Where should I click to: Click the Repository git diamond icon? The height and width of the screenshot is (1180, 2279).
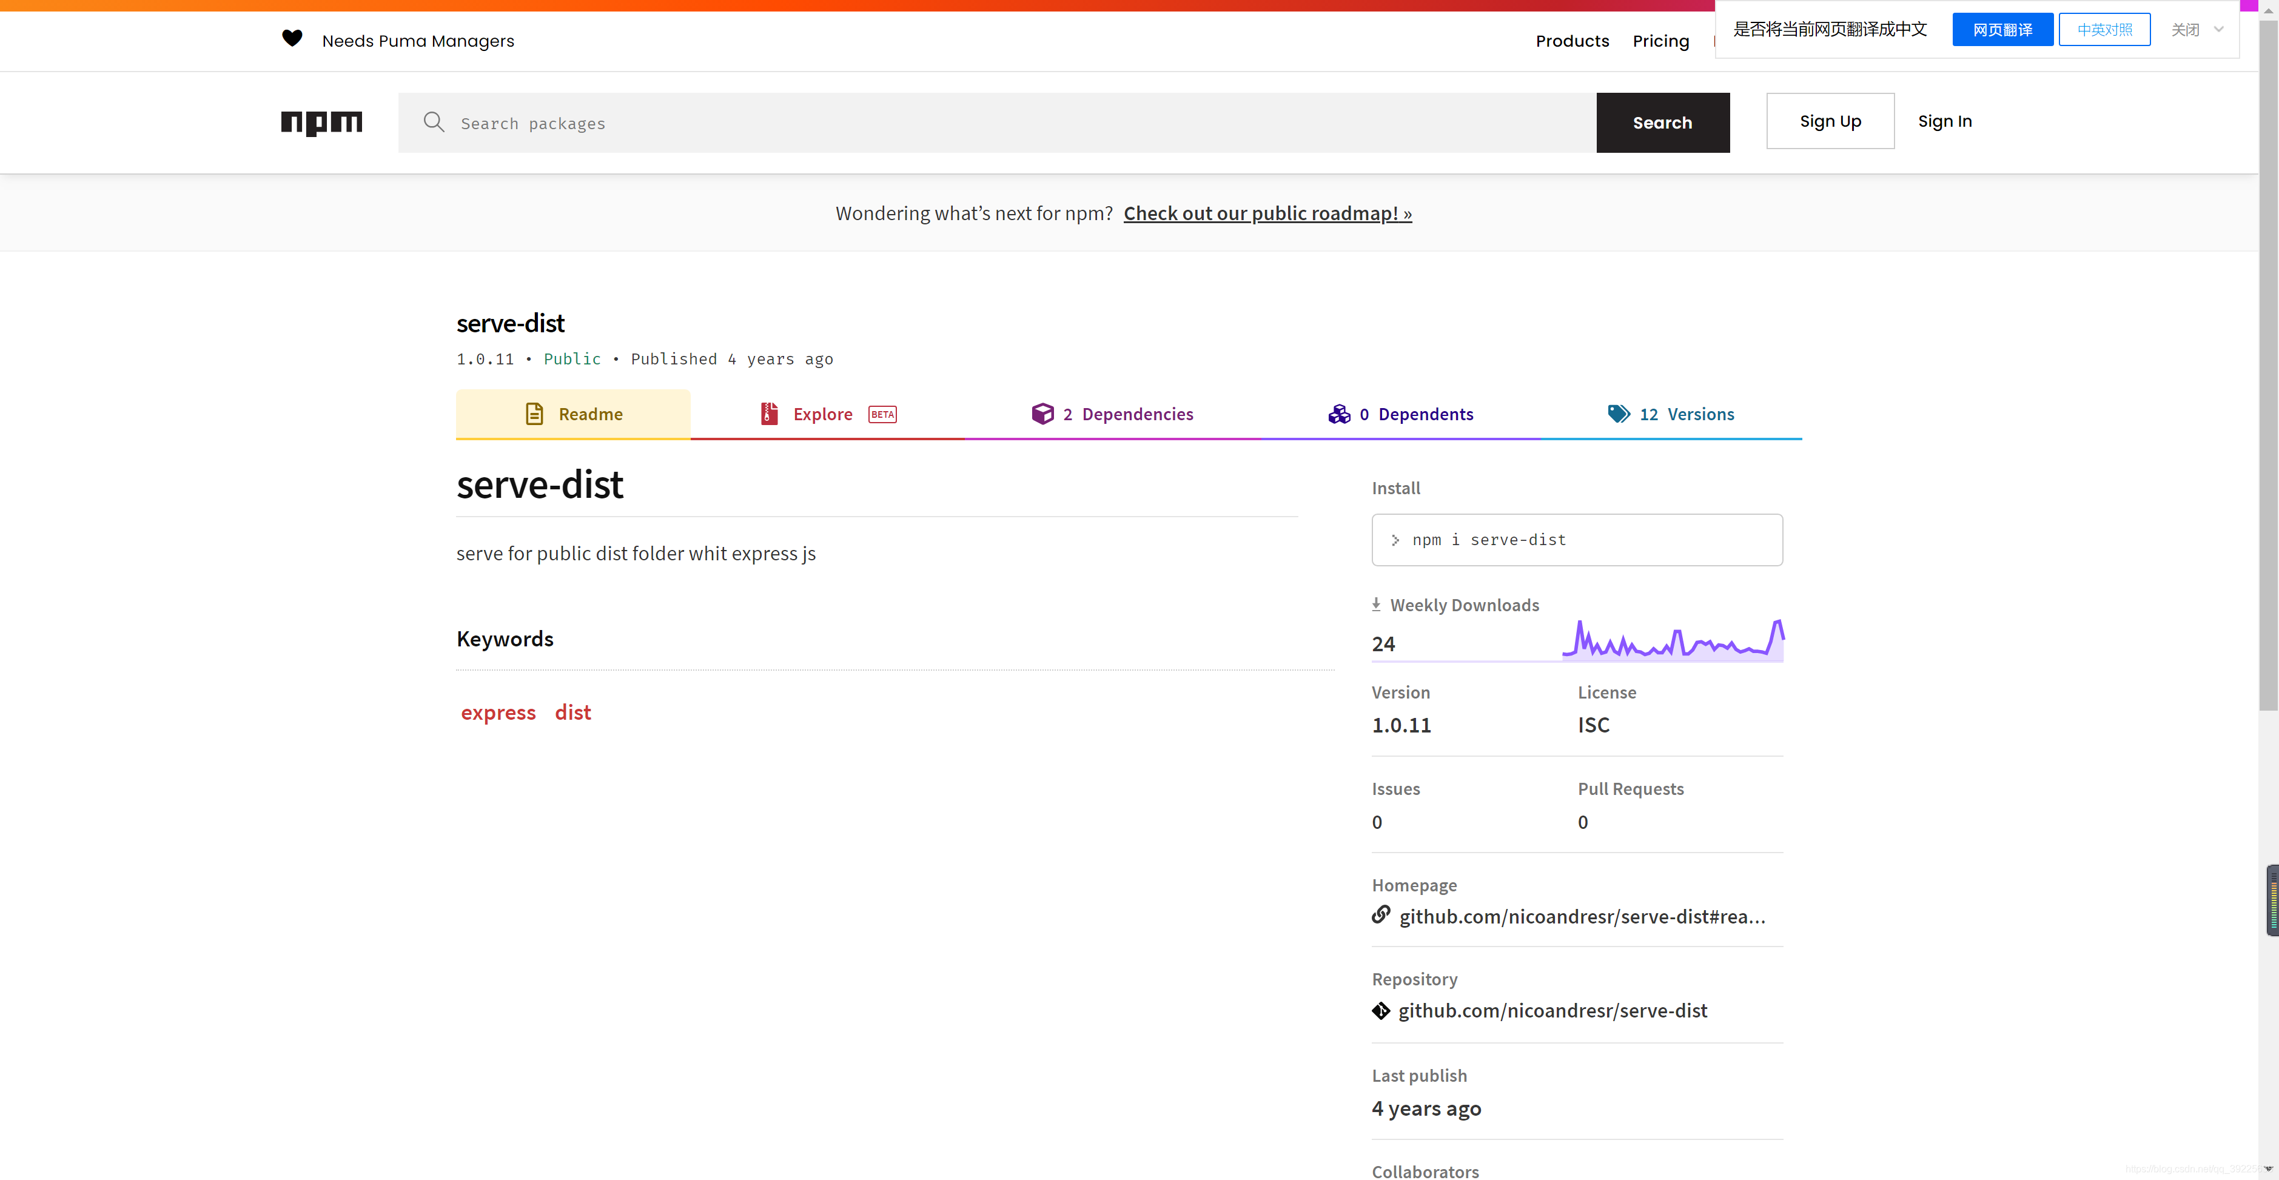tap(1380, 1010)
